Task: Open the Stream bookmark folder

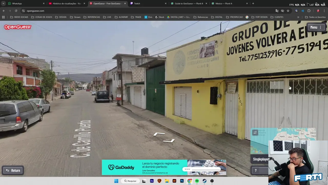Action: (75, 17)
